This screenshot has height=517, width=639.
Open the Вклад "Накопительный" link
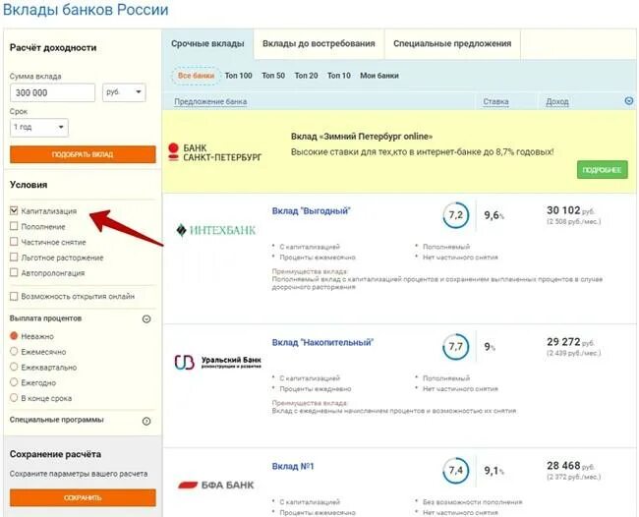pos(322,343)
